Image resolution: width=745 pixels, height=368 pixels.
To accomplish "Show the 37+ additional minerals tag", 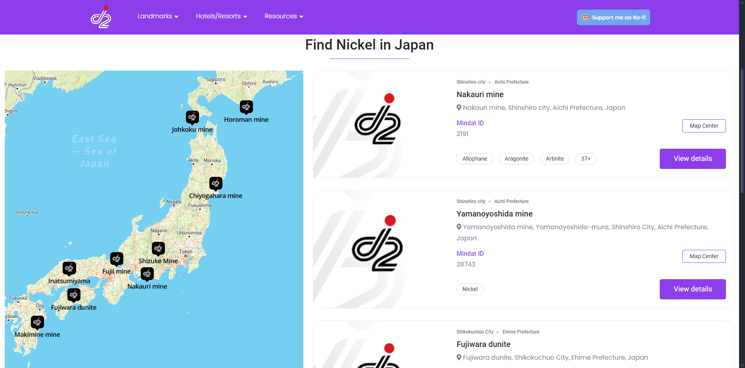I will [586, 159].
